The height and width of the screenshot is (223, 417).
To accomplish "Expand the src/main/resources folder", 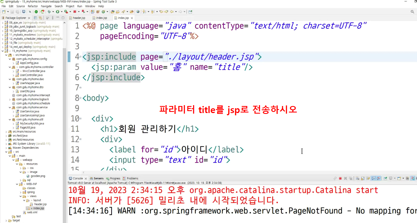I will [x=6, y=132].
